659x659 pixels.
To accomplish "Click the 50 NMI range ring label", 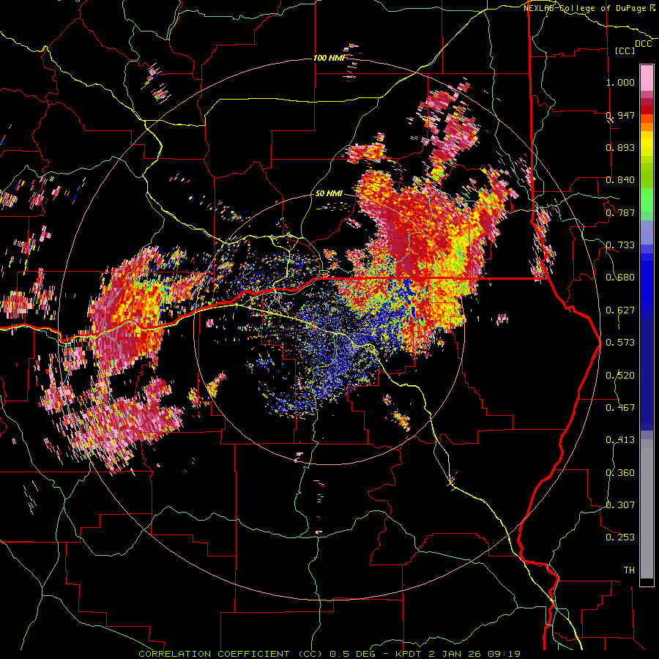I will point(329,194).
